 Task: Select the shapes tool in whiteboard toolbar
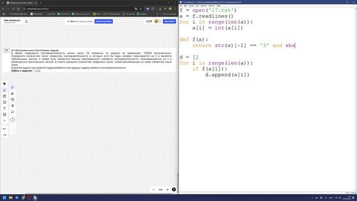click(4, 114)
